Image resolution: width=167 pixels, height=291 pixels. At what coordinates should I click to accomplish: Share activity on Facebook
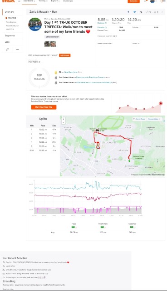128,12
